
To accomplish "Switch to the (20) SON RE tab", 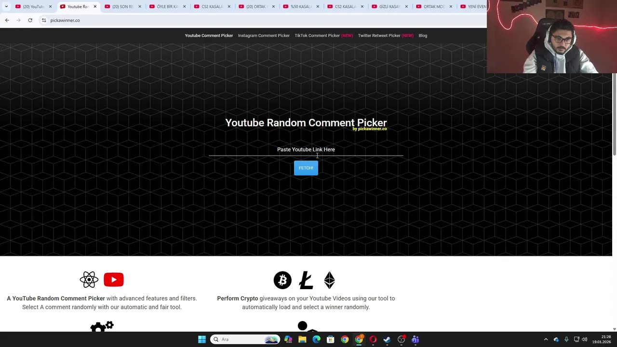I will click(121, 6).
